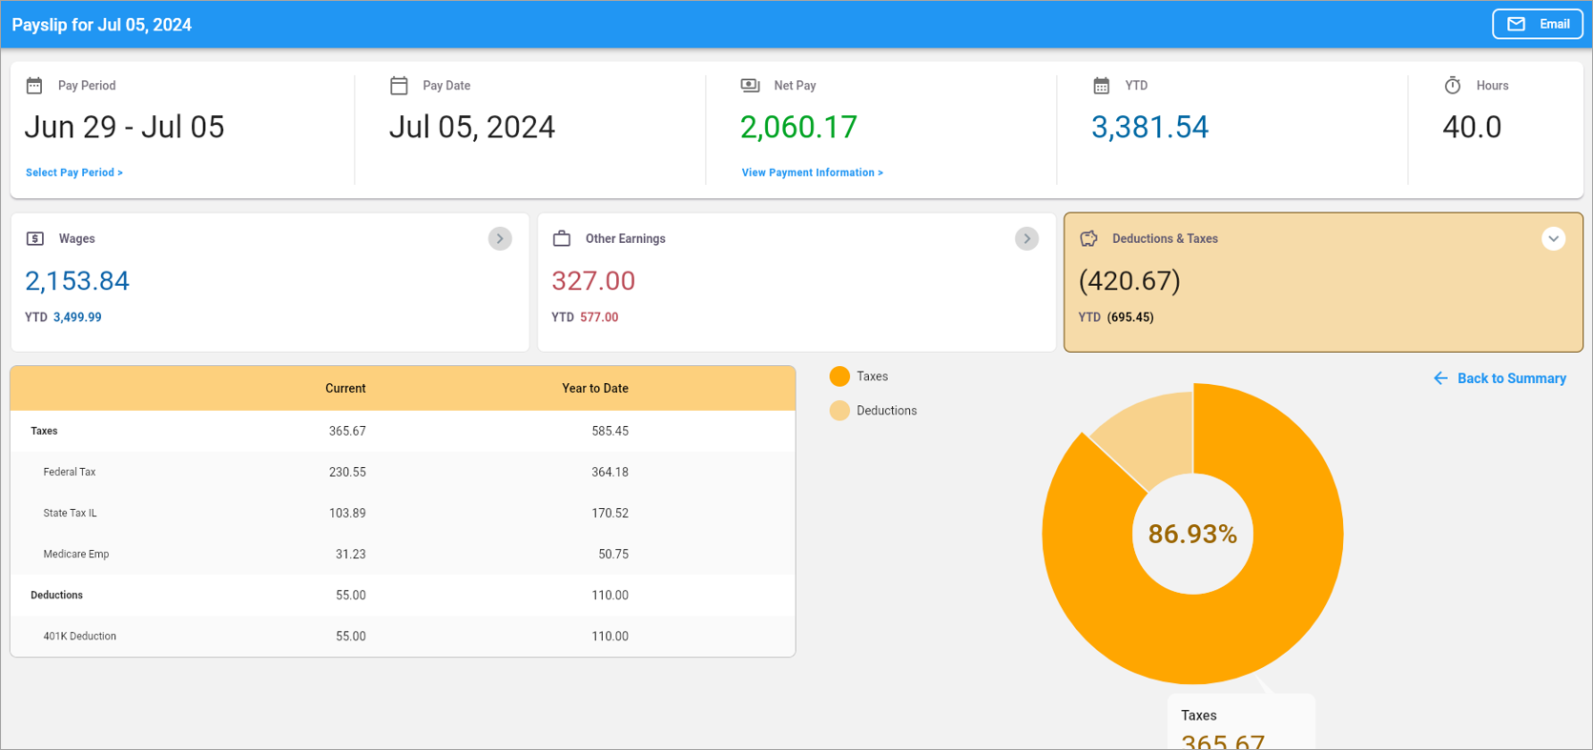The image size is (1593, 750).
Task: Click the Pay Date calendar icon
Action: click(399, 86)
